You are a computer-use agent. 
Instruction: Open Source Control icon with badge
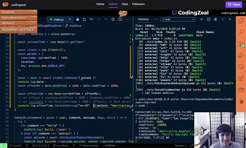[241, 44]
